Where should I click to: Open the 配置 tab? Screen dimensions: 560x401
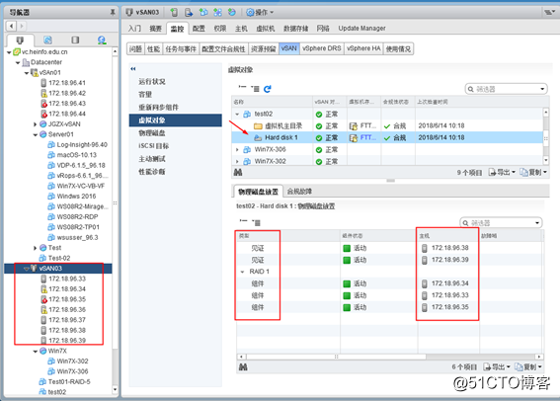coord(199,29)
